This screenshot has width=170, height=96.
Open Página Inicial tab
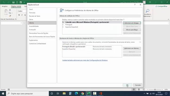16,6
